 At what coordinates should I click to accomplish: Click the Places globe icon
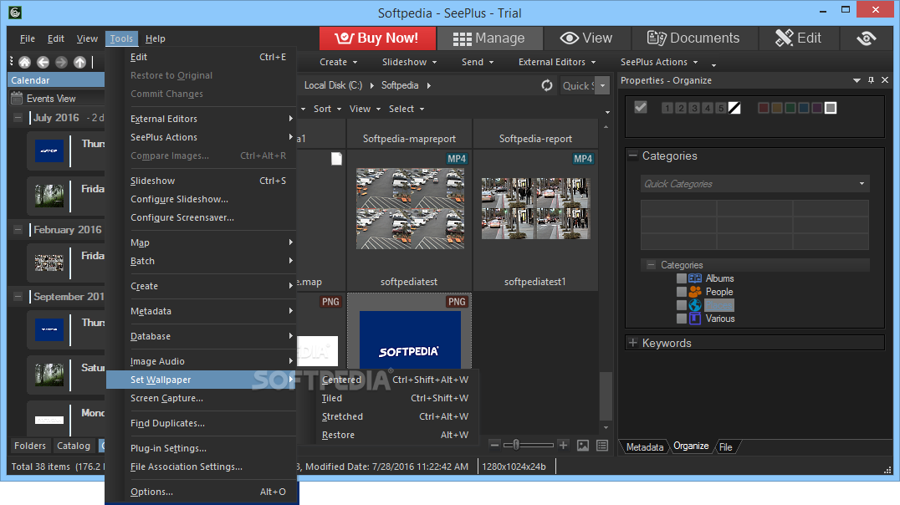[695, 305]
